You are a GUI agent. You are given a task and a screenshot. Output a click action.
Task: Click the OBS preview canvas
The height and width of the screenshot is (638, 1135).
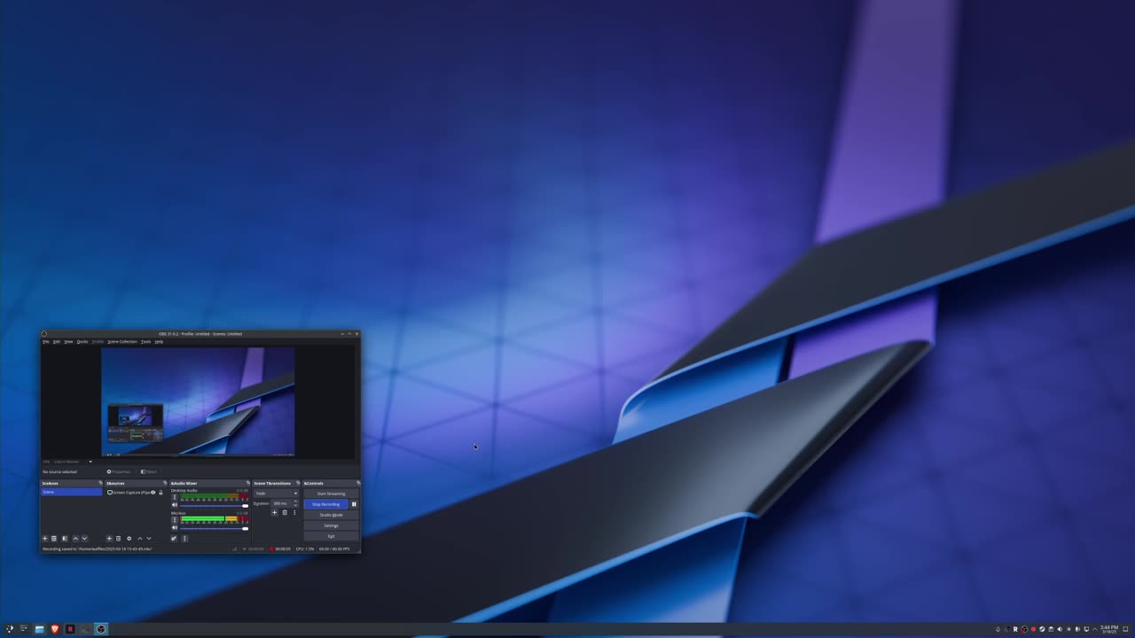[x=198, y=401]
